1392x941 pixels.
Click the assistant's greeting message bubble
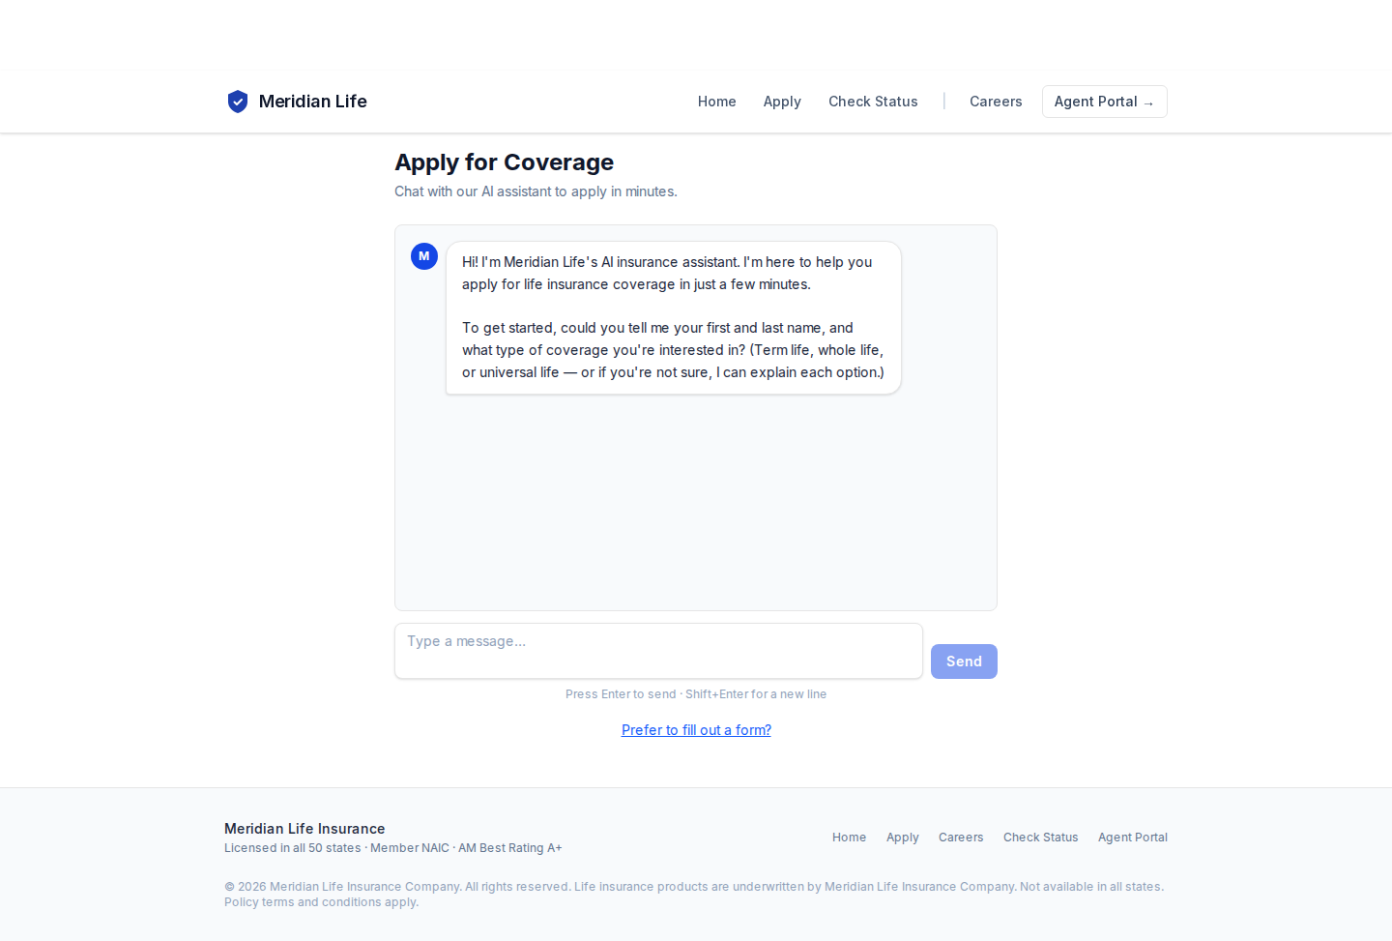(674, 317)
